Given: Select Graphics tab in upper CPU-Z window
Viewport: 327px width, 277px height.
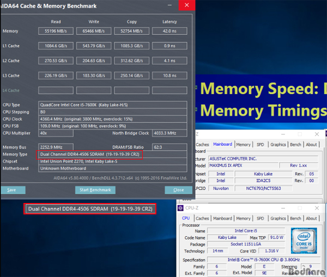Looking at the screenshot, I should point(278,145).
